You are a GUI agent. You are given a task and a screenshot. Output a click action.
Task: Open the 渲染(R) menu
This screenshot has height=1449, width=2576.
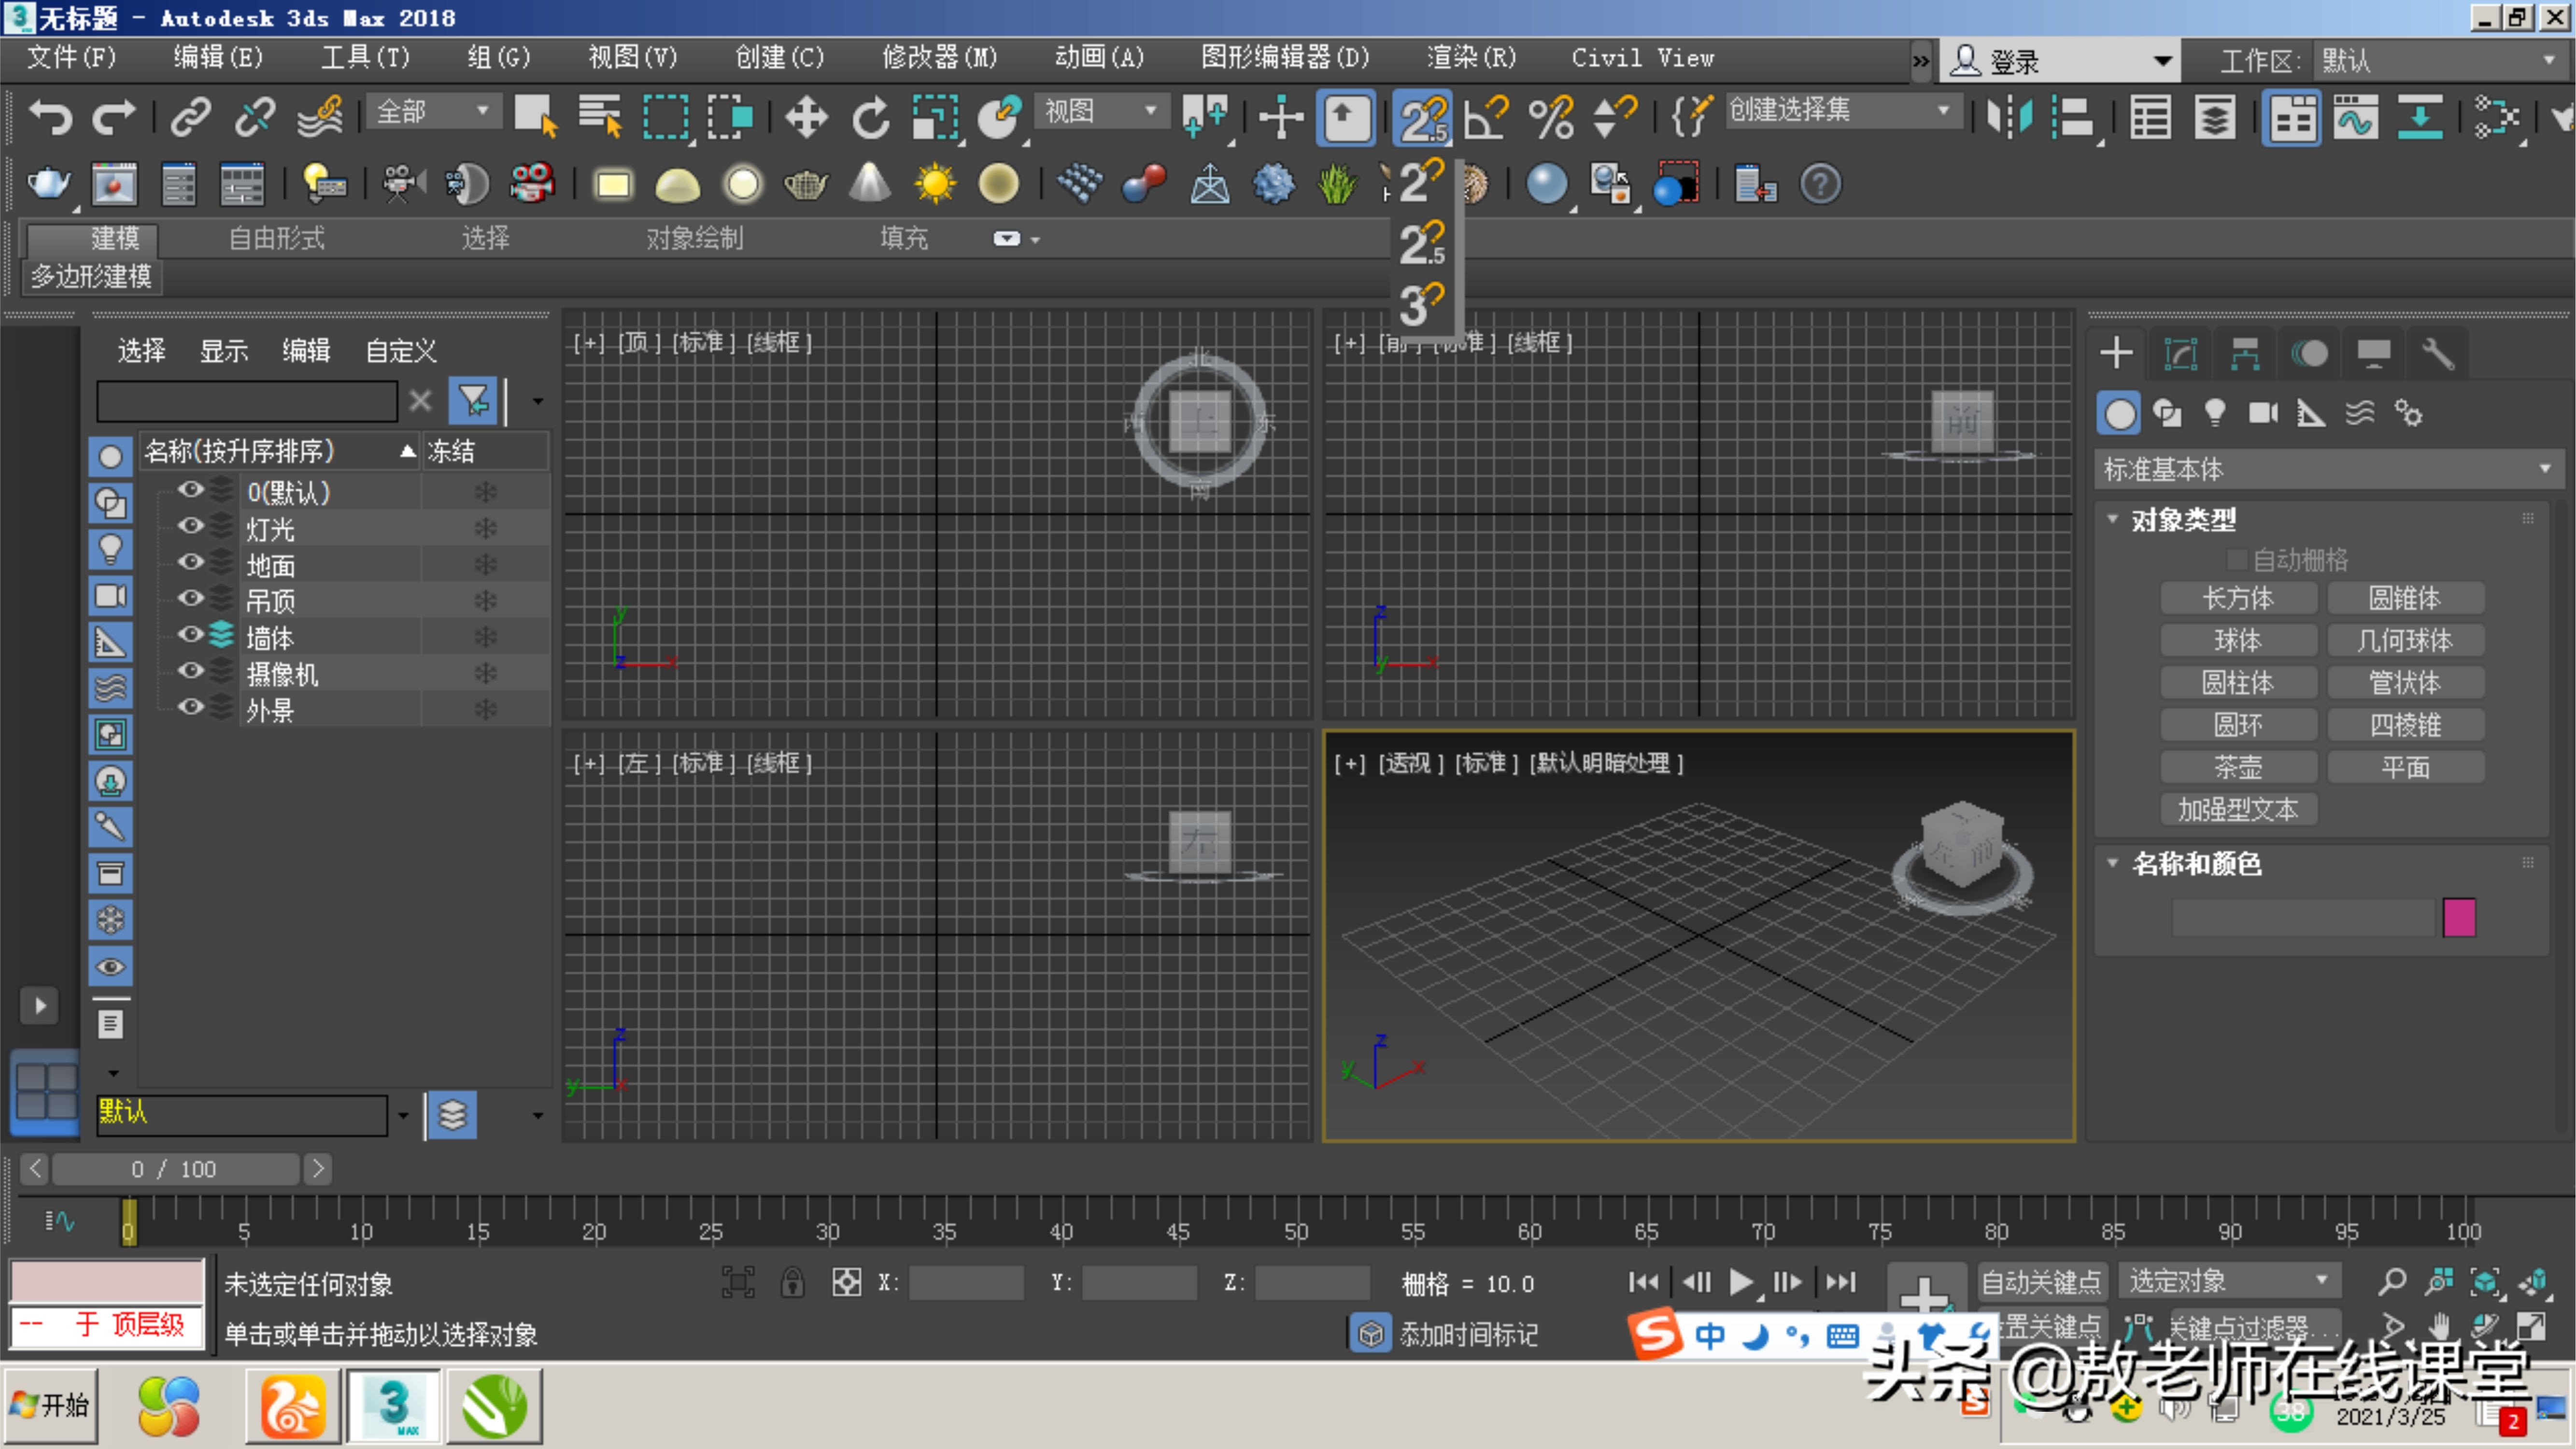1470,57
